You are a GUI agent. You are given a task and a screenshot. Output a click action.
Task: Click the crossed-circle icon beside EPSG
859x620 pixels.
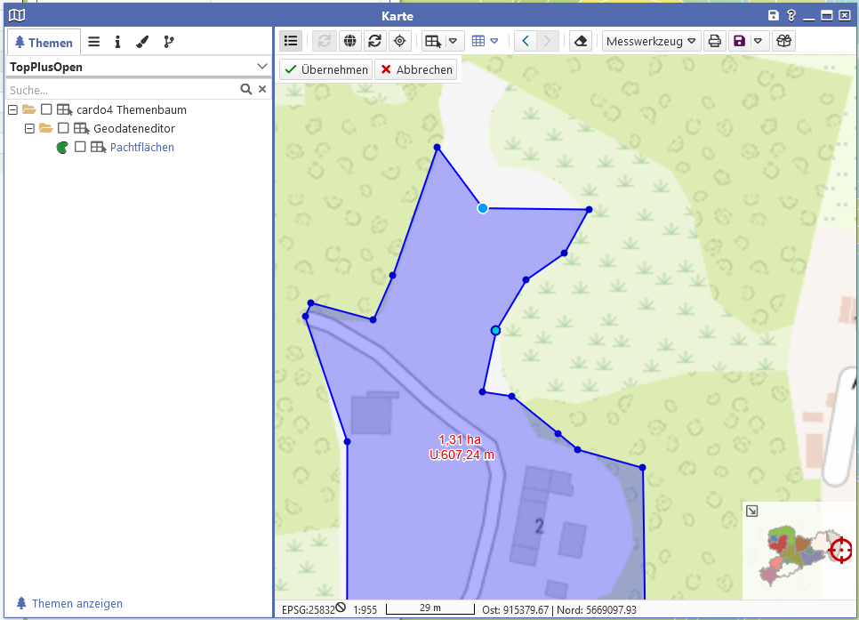pos(341,607)
